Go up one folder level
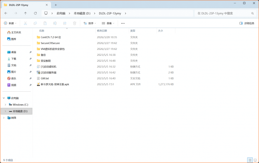The width and height of the screenshot is (259, 163). coord(25,13)
